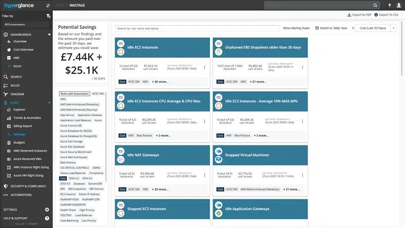
Task: Click EC2 icon on Stopped EC2 Instances card
Action: pos(120,213)
